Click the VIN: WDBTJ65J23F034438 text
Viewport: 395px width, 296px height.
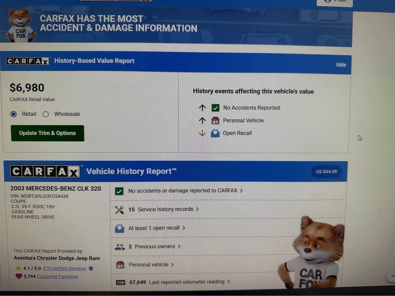(39, 196)
